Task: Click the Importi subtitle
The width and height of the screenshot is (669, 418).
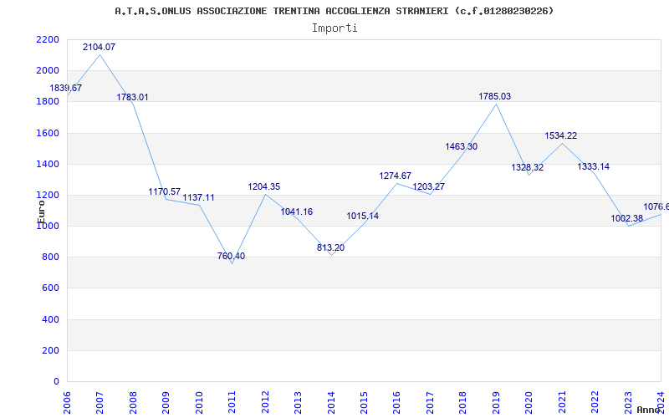Action: (334, 28)
